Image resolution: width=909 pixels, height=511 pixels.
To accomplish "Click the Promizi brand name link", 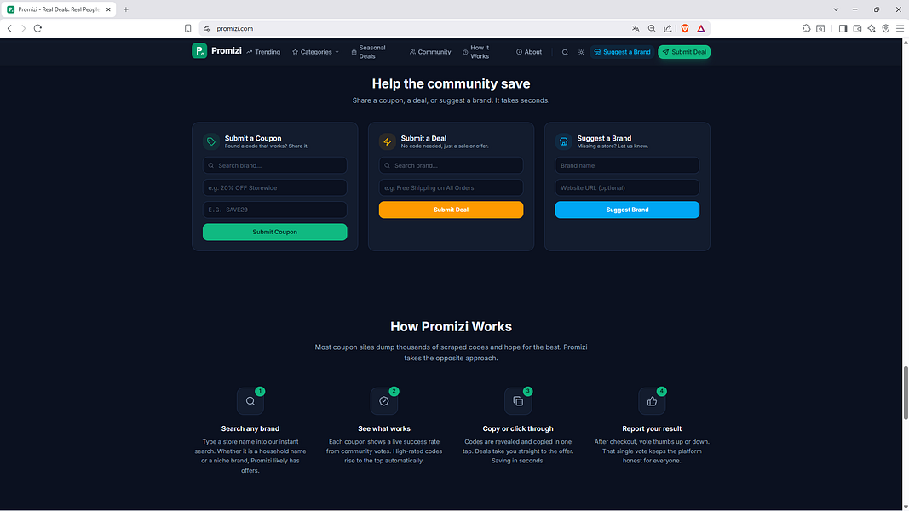I will (x=226, y=51).
